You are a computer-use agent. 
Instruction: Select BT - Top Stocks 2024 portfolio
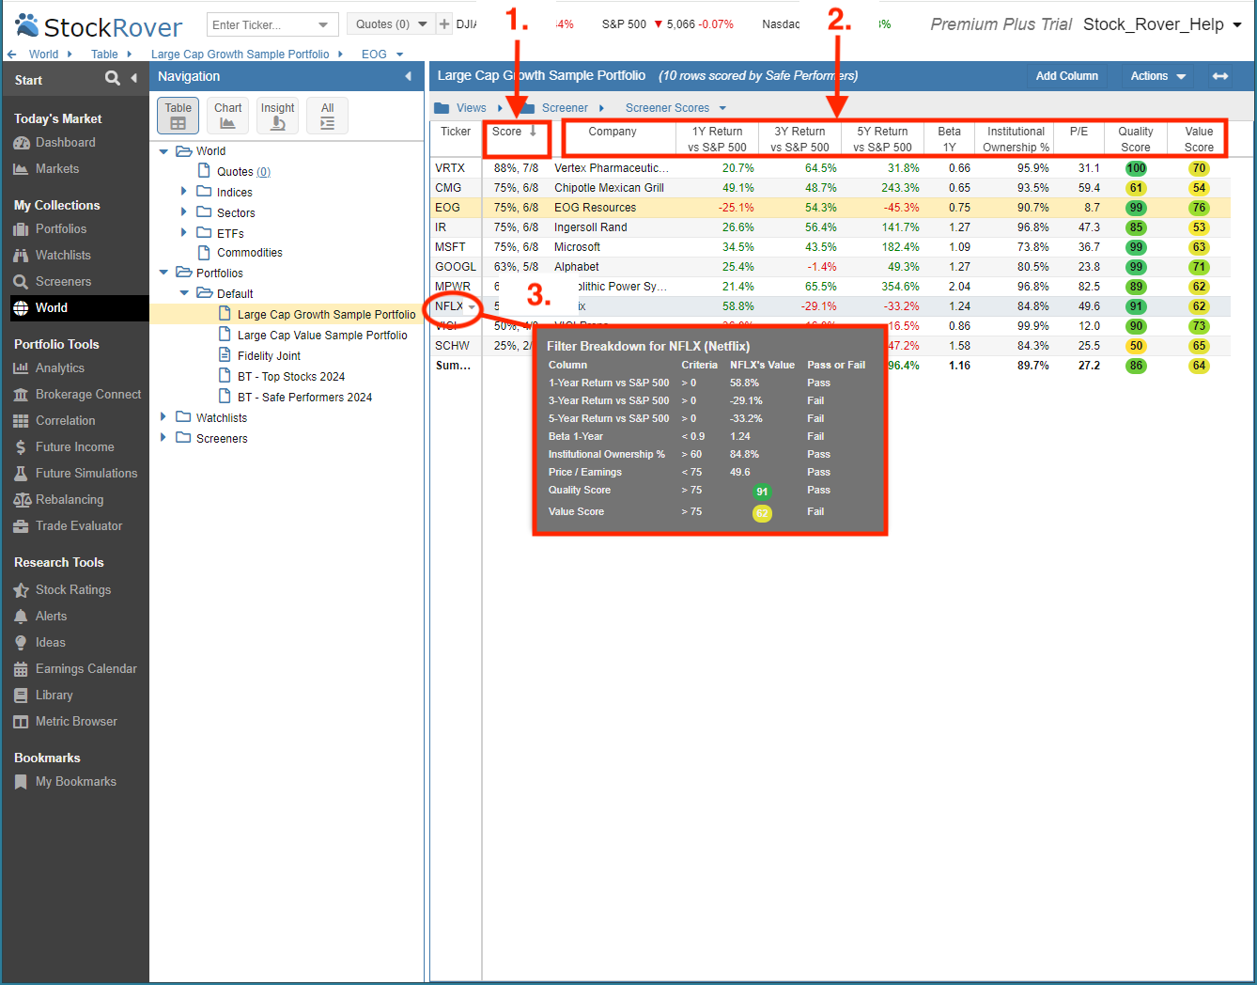pos(291,377)
